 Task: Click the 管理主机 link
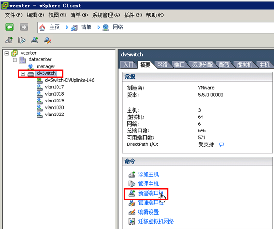148,184
